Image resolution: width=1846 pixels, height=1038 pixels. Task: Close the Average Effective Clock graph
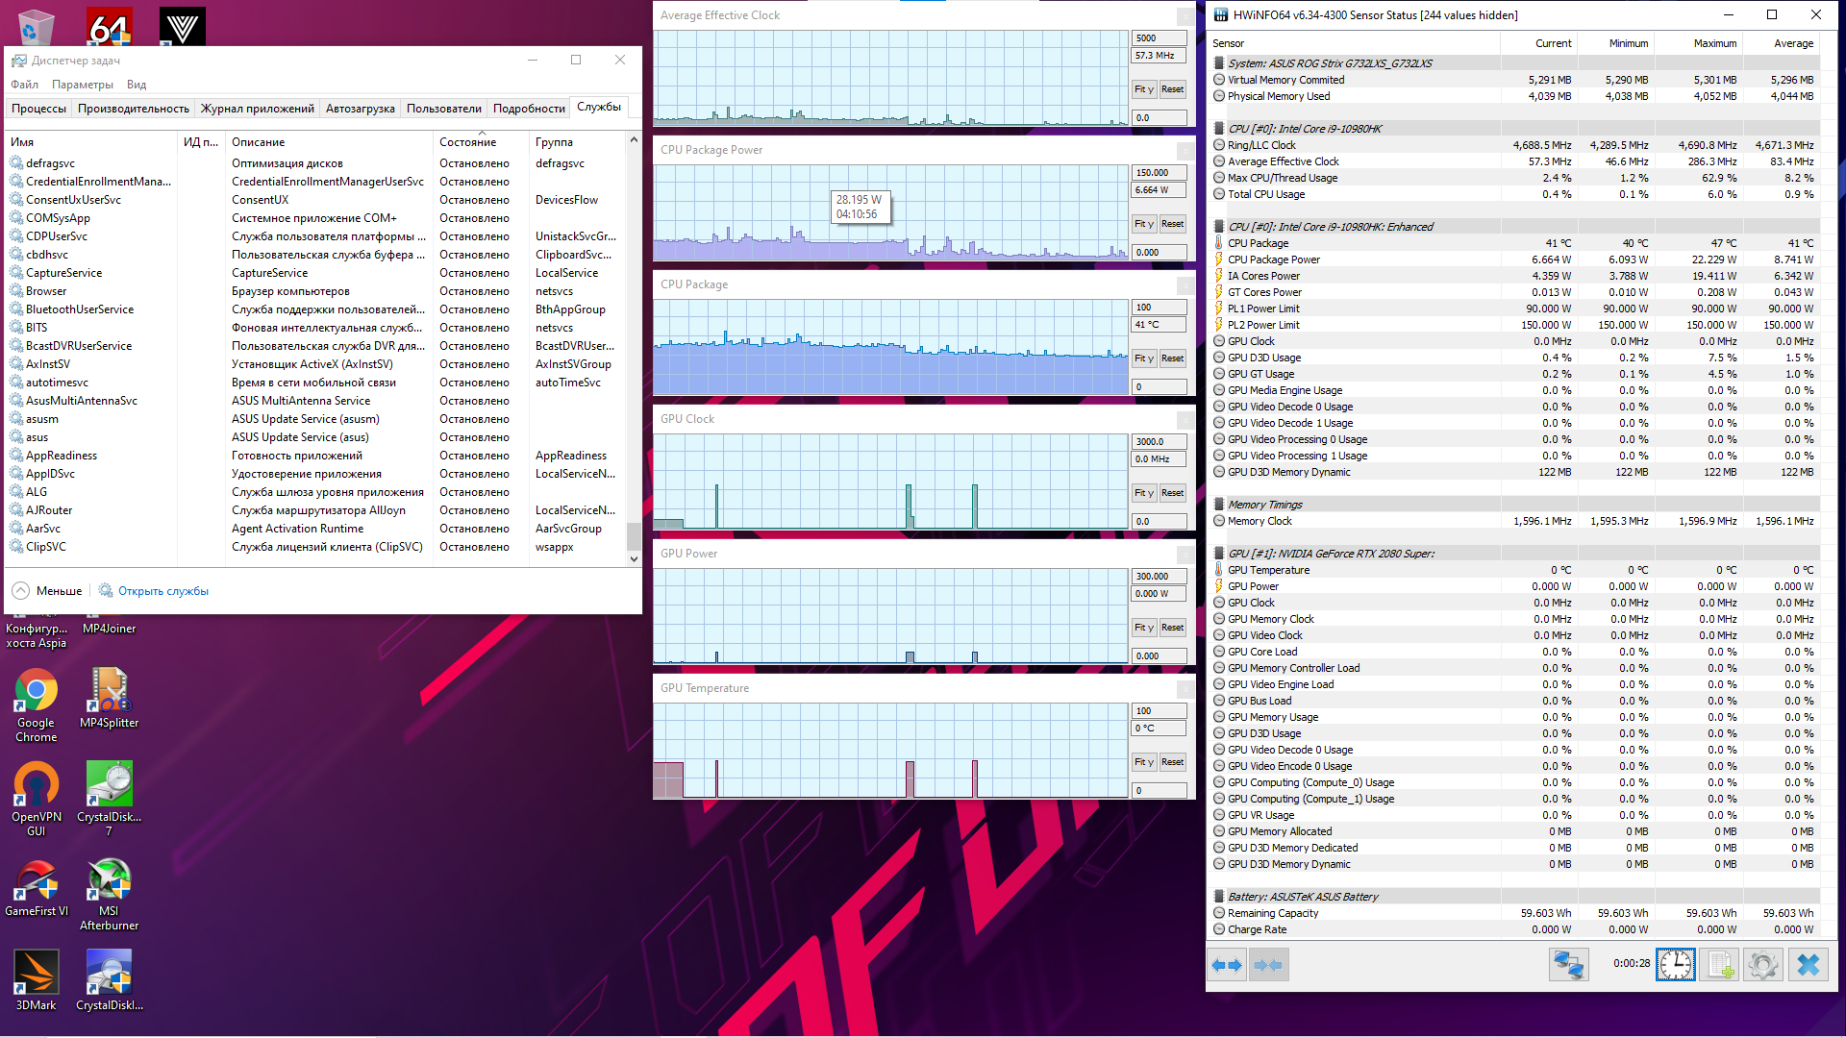coord(1185,15)
